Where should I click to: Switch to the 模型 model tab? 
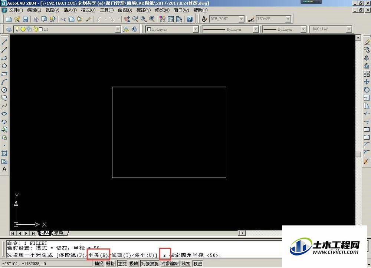(x=45, y=233)
